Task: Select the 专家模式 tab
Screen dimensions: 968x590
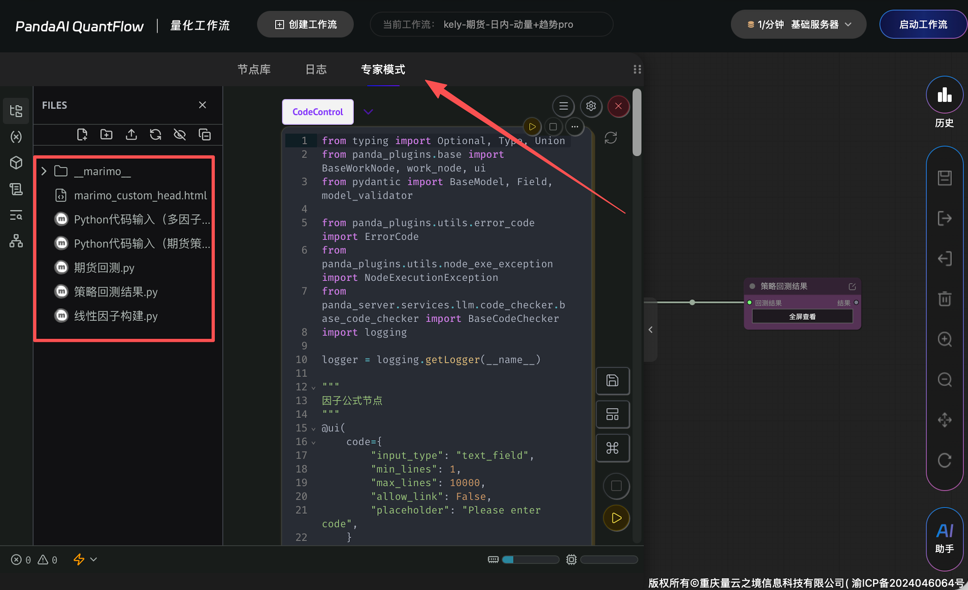Action: (x=383, y=70)
